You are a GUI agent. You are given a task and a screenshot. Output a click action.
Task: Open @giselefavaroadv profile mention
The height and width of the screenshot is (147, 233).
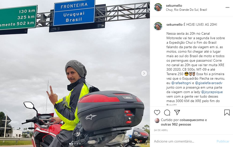209,83
